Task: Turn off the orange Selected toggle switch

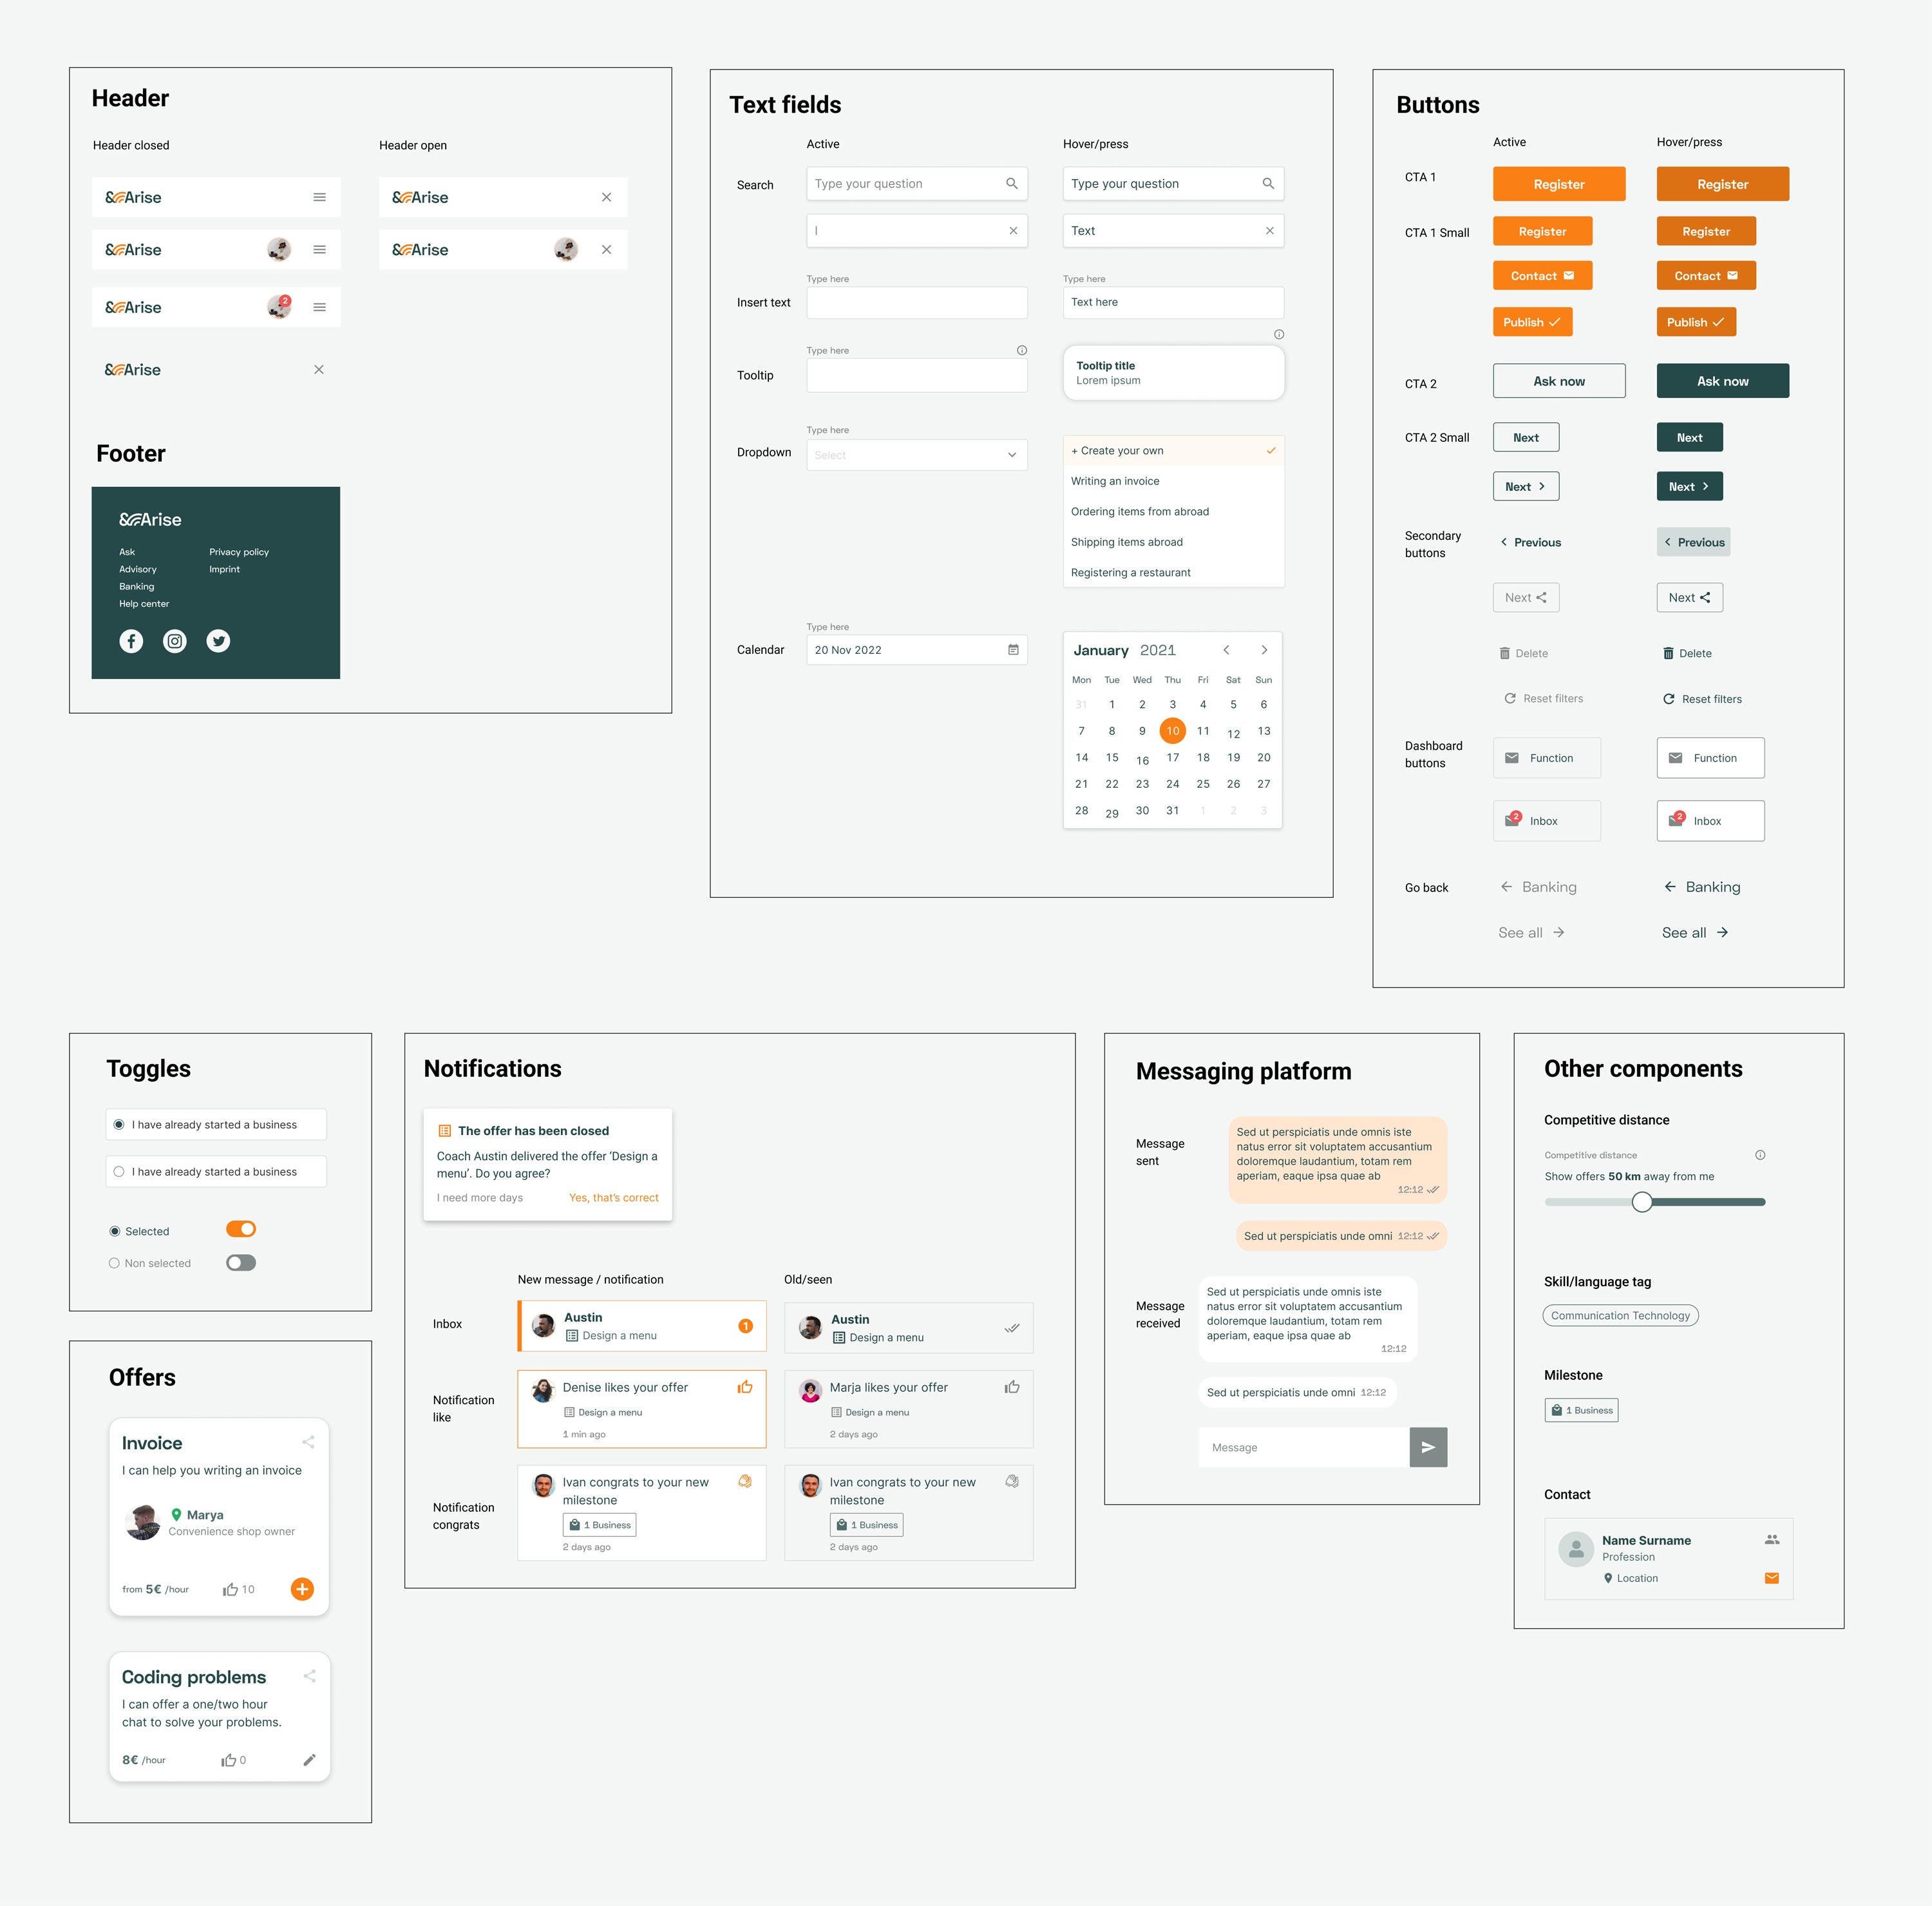Action: (241, 1229)
